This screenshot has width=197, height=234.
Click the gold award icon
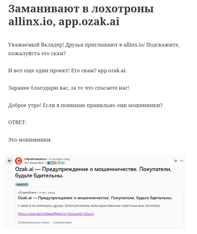(x=176, y=161)
